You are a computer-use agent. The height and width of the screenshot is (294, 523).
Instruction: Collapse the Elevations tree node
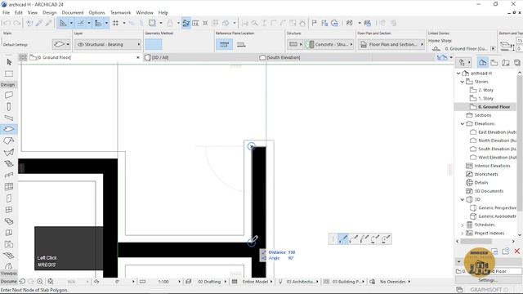463,123
